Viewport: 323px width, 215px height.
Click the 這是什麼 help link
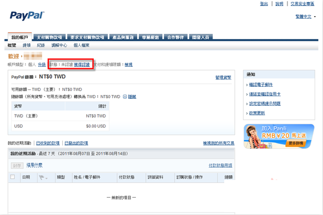tap(34, 165)
